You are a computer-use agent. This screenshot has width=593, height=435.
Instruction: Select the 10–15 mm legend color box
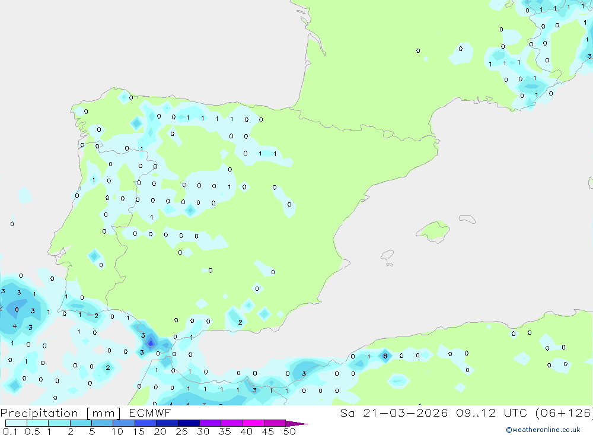(x=124, y=423)
